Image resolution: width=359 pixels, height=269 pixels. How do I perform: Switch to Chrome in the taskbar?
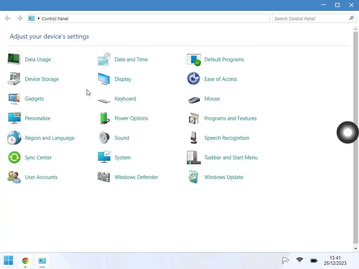pos(25,261)
